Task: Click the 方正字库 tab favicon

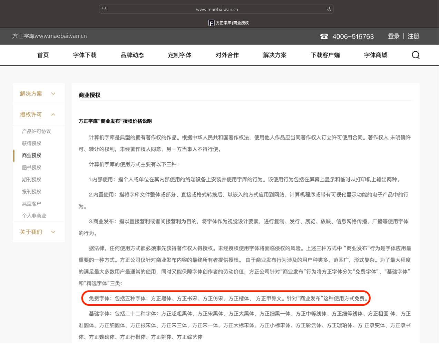Action: tap(211, 23)
